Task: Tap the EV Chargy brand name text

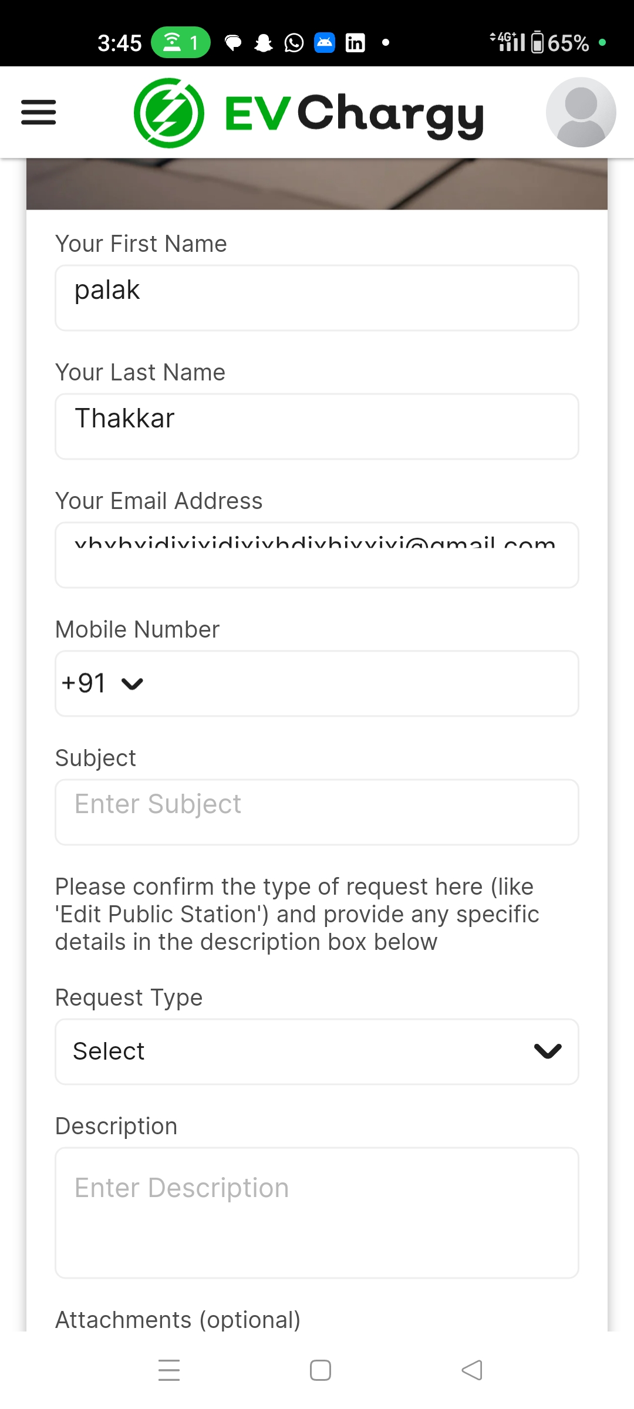Action: (355, 114)
